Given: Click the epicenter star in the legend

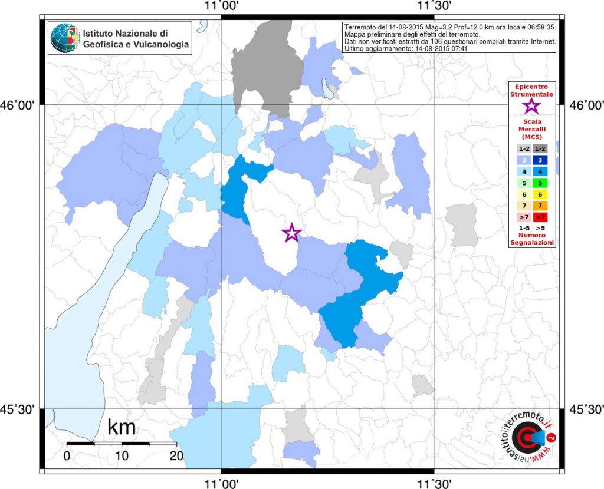Looking at the screenshot, I should coord(531,106).
